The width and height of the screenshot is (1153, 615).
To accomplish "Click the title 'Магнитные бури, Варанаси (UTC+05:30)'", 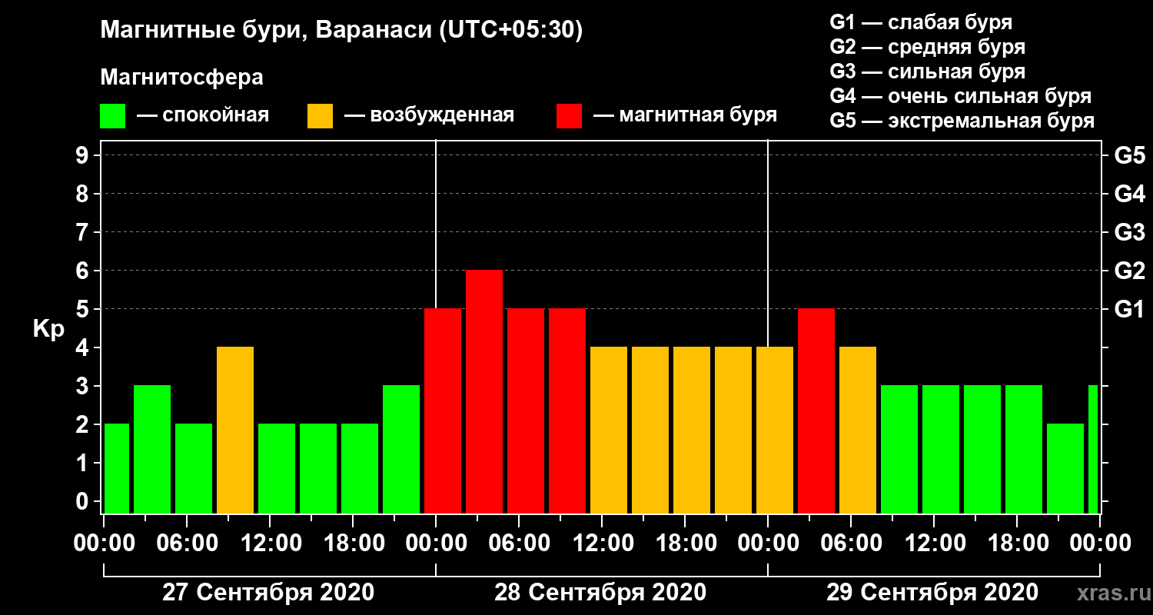I will pos(341,32).
